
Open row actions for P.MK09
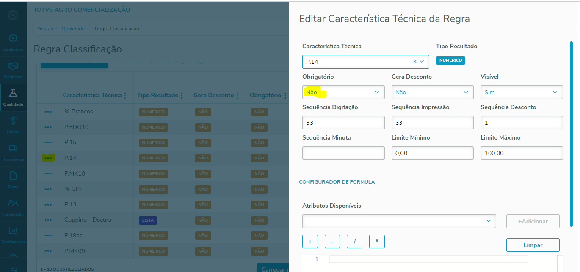point(48,251)
